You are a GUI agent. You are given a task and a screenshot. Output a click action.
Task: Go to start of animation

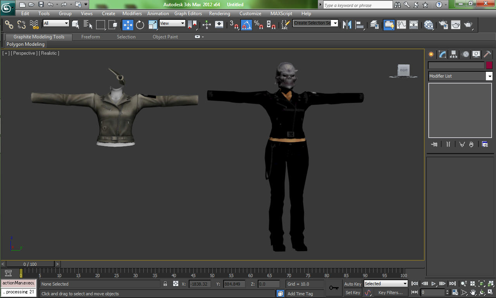415,284
